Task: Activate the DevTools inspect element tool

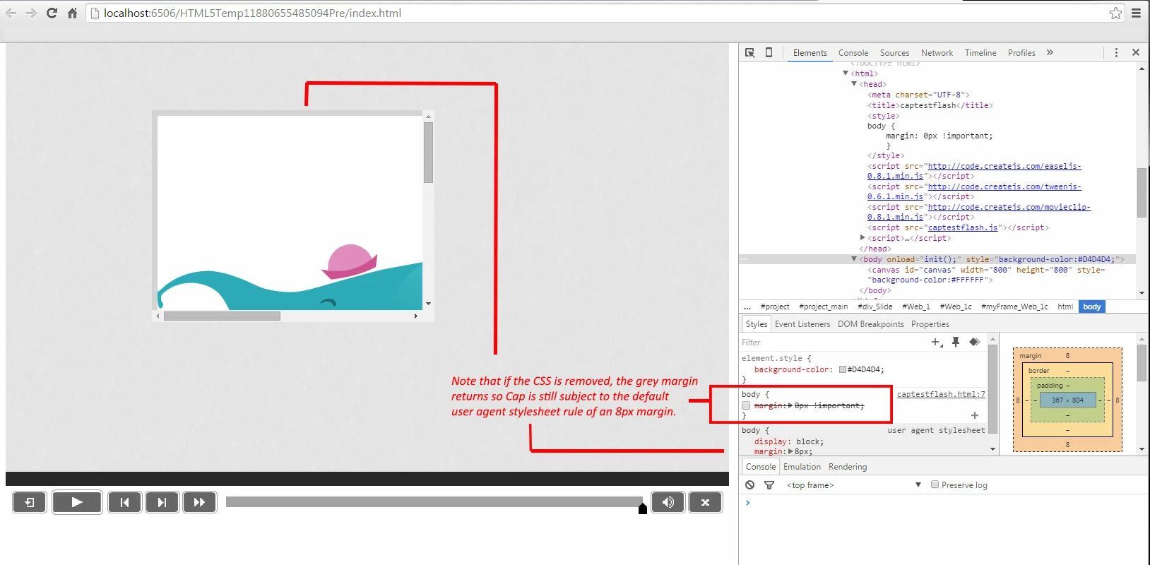Action: 750,53
